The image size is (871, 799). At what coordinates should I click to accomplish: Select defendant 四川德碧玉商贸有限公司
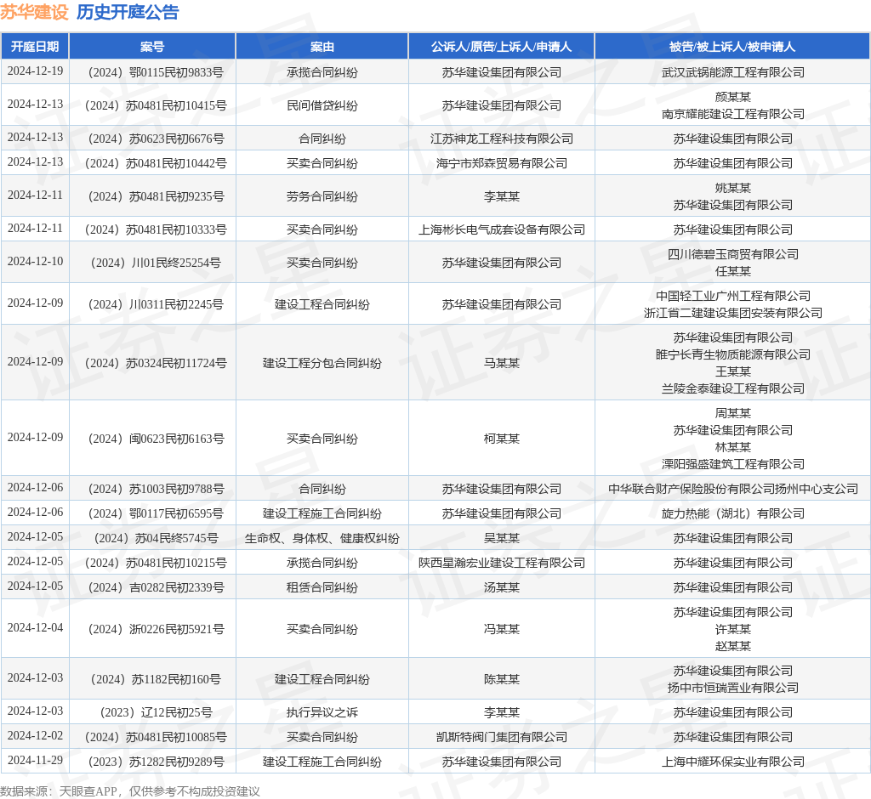[733, 254]
